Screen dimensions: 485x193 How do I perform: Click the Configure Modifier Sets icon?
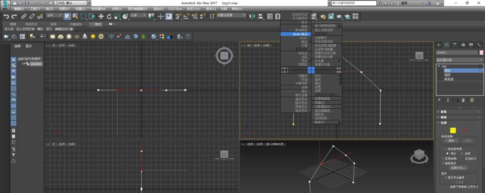472,100
